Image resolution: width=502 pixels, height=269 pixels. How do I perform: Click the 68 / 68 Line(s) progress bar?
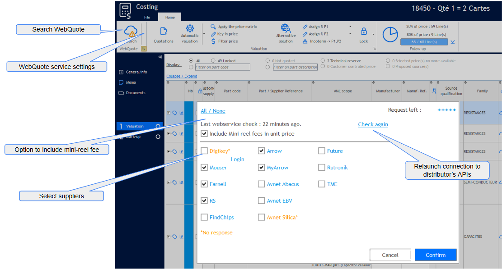pyautogui.click(x=424, y=42)
